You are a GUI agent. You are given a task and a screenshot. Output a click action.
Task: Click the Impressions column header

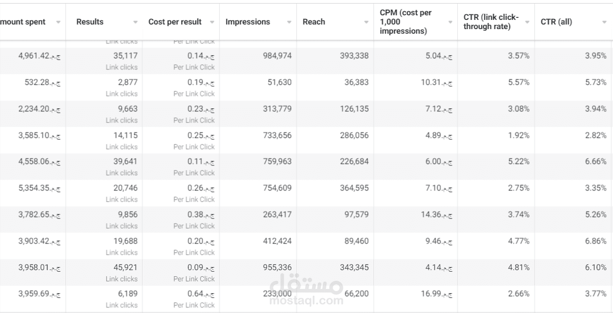click(x=247, y=22)
